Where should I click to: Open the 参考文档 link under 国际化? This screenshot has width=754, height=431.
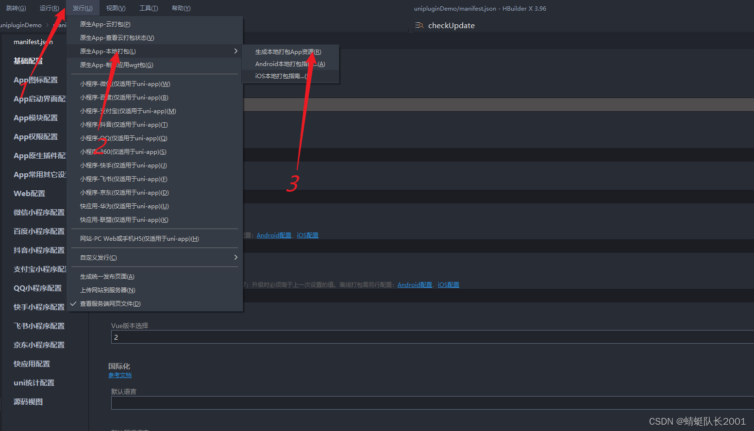[120, 375]
